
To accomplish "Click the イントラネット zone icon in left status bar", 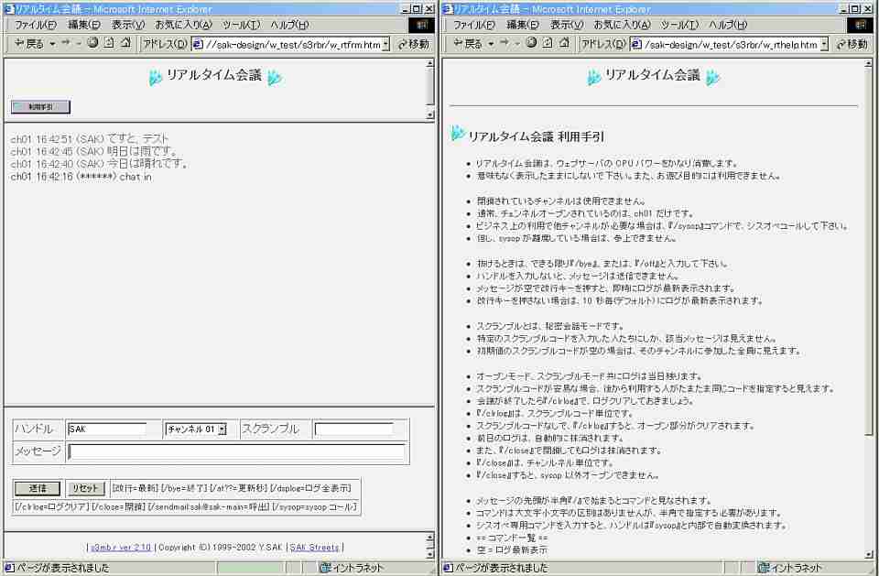I will 324,568.
